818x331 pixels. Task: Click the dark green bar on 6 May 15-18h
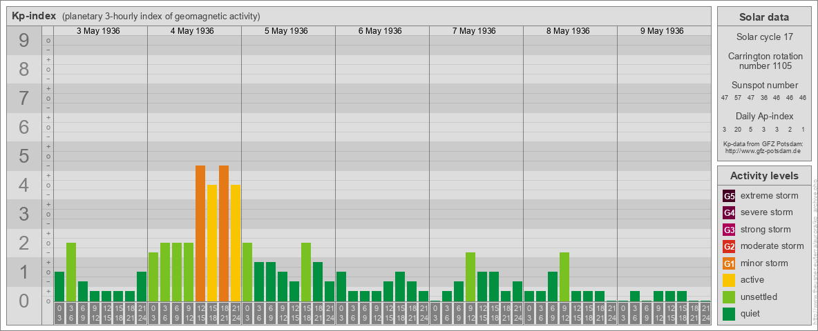click(x=399, y=287)
